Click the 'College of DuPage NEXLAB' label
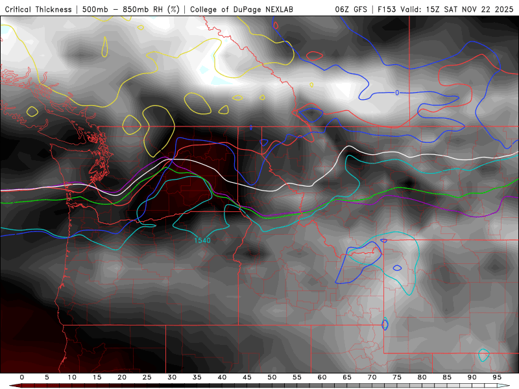 tap(241, 10)
